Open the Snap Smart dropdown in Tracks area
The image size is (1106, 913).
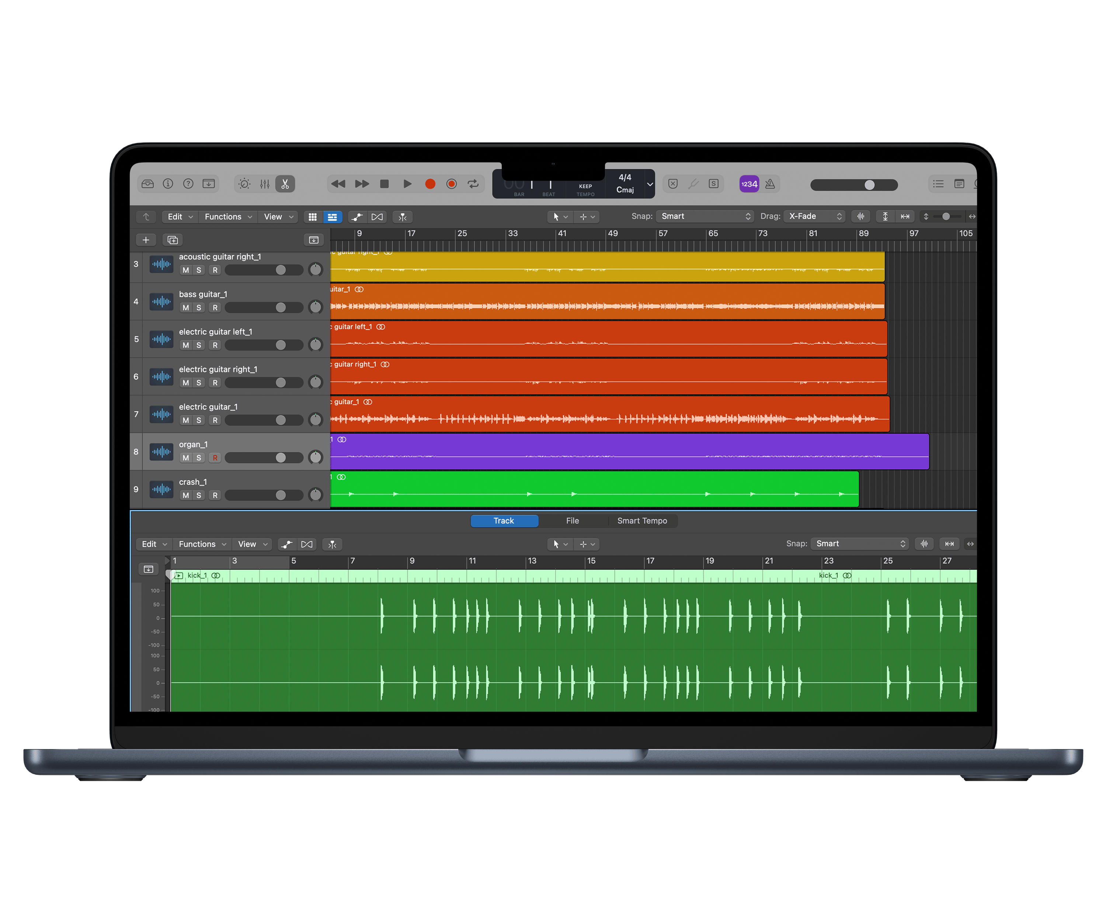(705, 216)
